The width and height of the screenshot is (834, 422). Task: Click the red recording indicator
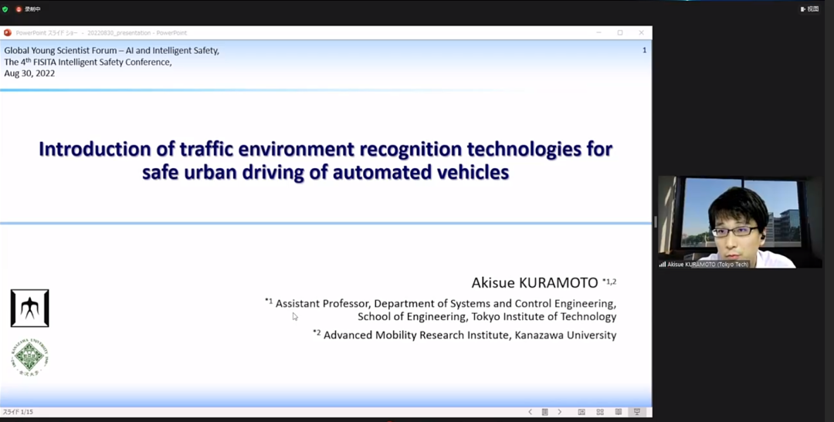(19, 9)
